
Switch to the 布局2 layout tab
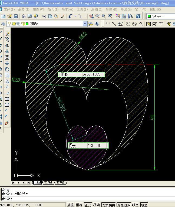(x=60, y=182)
